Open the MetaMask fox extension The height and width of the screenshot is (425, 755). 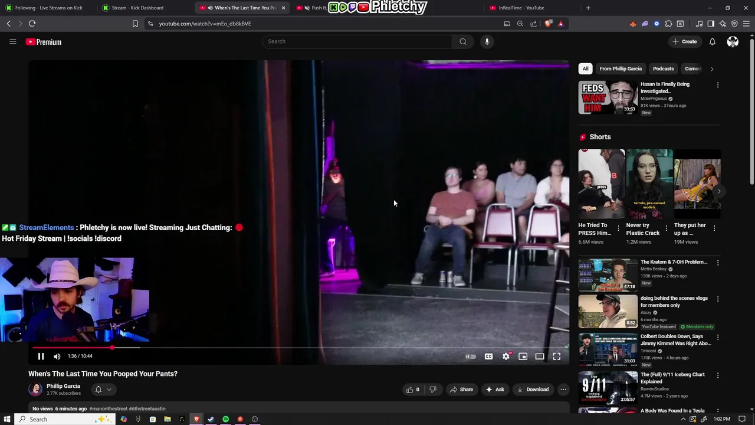pyautogui.click(x=633, y=24)
